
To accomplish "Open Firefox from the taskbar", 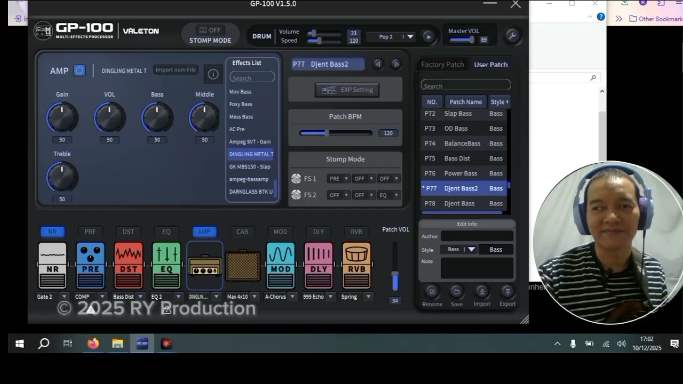I will [x=93, y=343].
